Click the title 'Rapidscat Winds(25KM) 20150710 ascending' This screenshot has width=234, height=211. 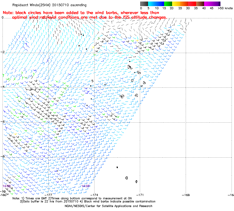(49, 5)
